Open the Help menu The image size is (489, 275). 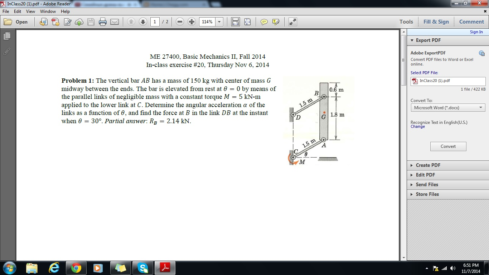[65, 11]
